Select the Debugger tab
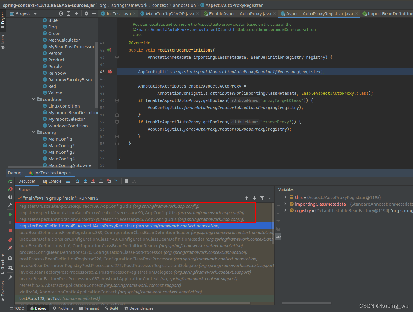Image resolution: width=413 pixels, height=312 pixels. (x=27, y=181)
